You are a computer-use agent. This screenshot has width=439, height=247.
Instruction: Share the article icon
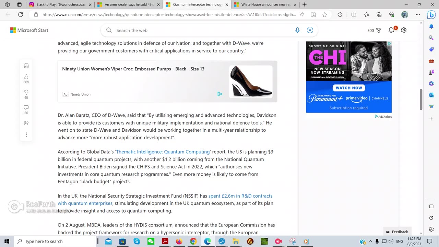26,123
